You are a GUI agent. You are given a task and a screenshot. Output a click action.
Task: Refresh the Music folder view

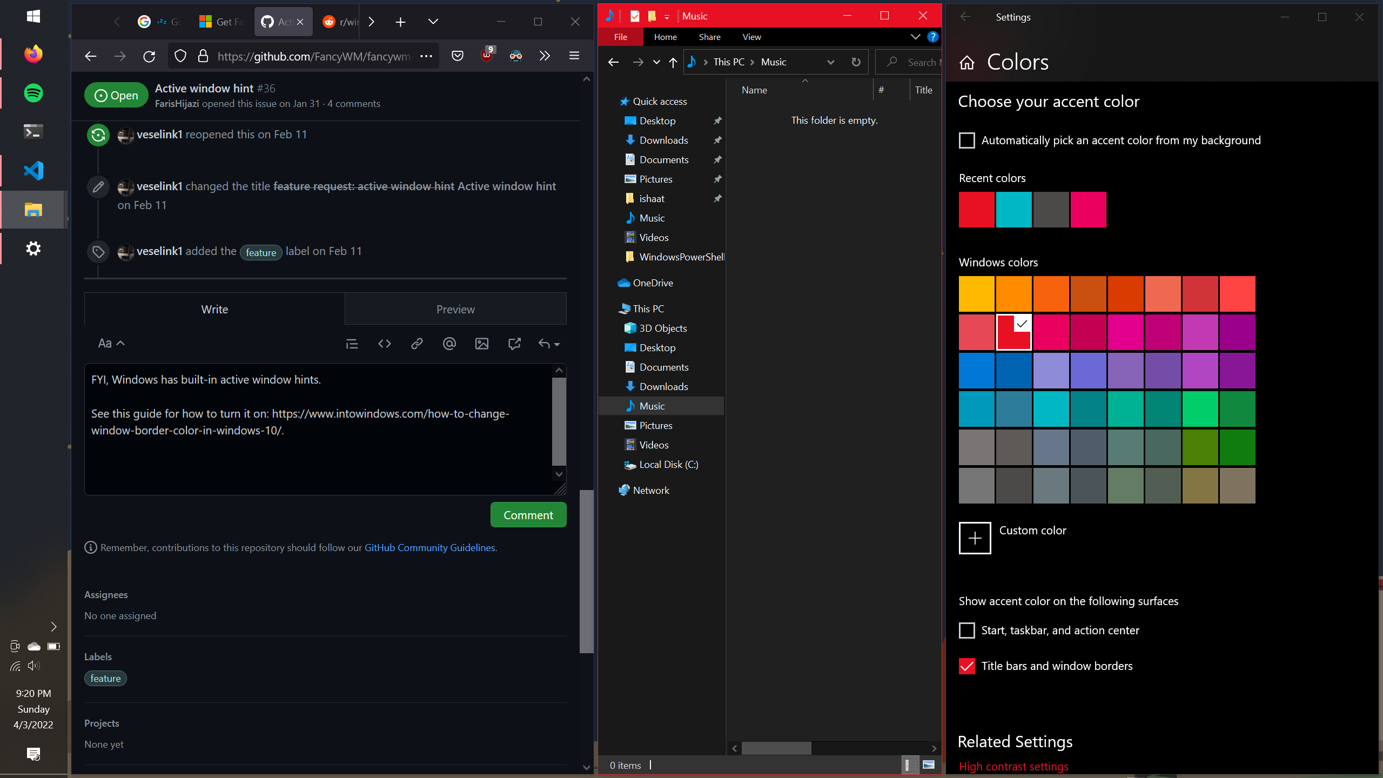click(x=855, y=62)
